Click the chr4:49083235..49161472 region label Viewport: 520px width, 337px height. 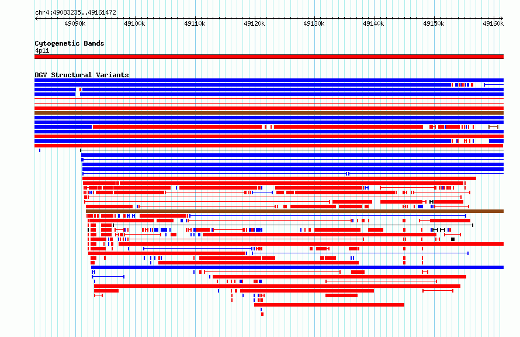[75, 12]
